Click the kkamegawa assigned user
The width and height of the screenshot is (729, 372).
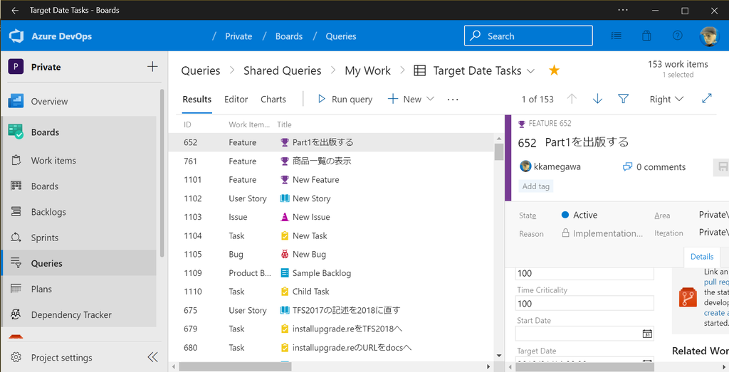(550, 166)
